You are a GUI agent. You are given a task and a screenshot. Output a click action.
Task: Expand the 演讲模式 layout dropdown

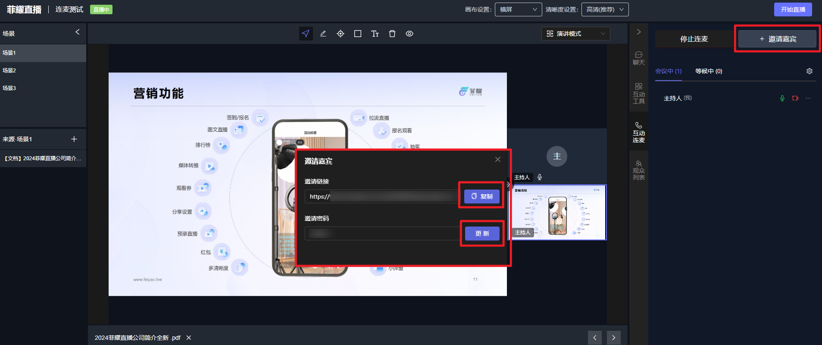click(x=575, y=34)
